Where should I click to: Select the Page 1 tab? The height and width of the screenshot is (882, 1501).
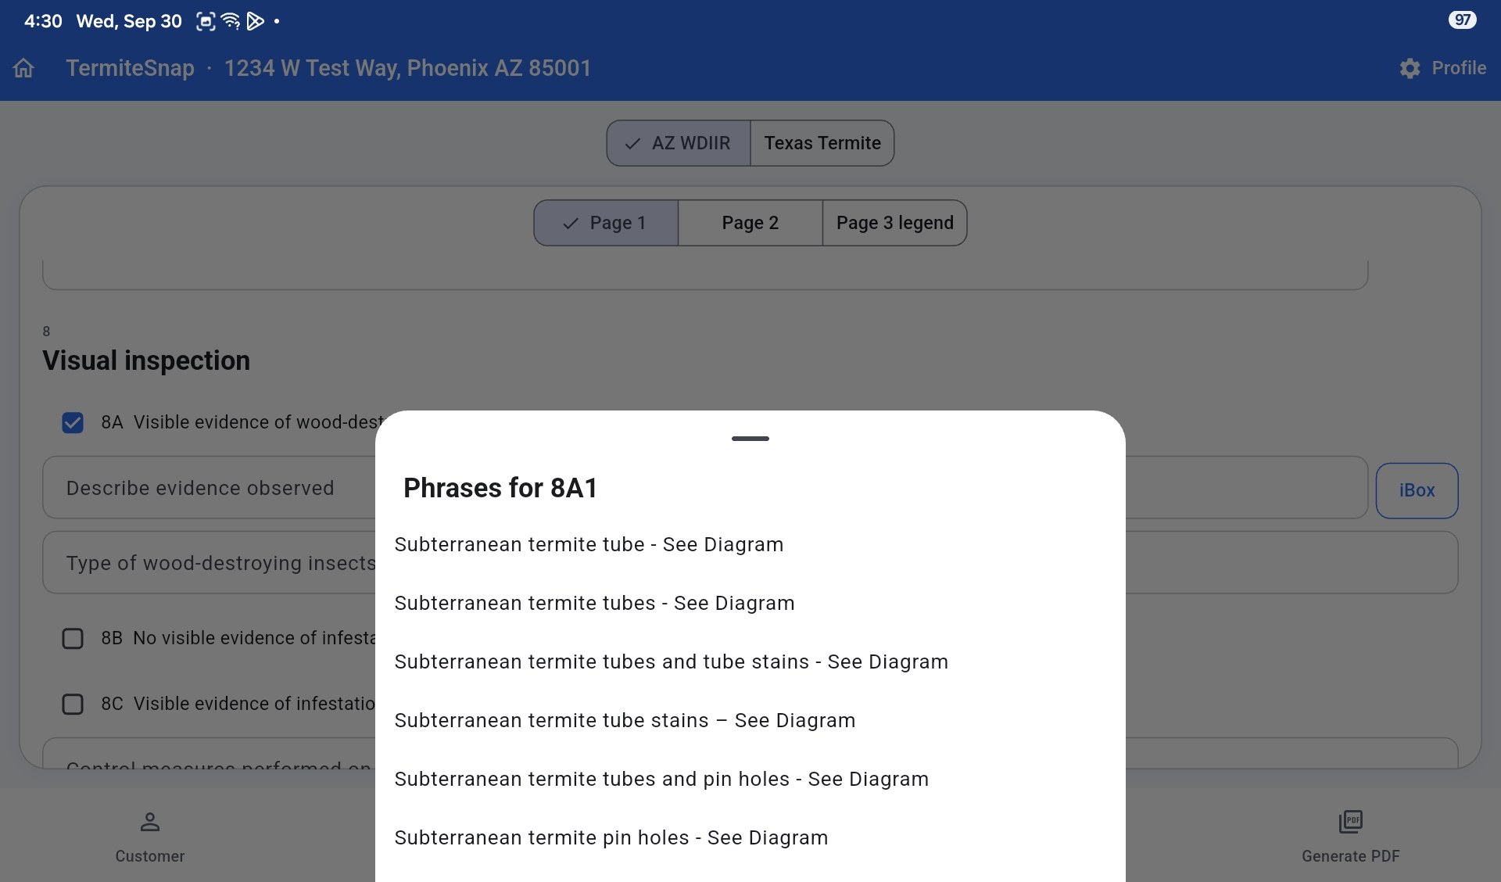[x=606, y=223]
